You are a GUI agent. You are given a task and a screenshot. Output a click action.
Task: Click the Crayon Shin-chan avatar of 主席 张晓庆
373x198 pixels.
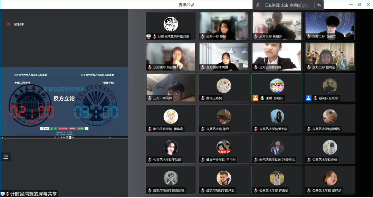[x=277, y=86]
